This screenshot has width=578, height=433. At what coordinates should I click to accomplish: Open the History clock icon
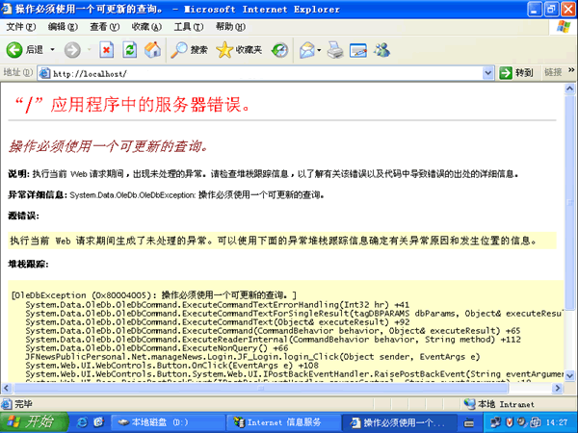[279, 50]
